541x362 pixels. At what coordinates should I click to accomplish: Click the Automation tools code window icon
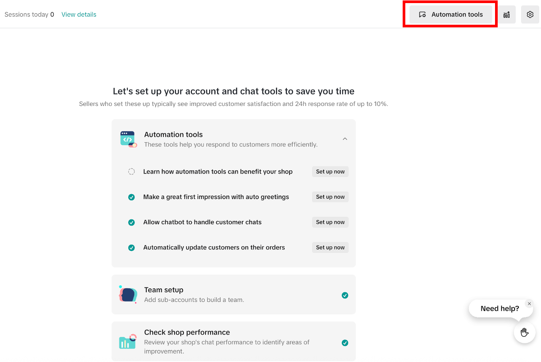click(x=128, y=139)
